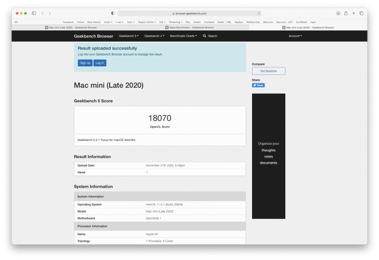The width and height of the screenshot is (379, 260).
Task: Expand the Streaming bookmarks folder
Action: tap(176, 22)
